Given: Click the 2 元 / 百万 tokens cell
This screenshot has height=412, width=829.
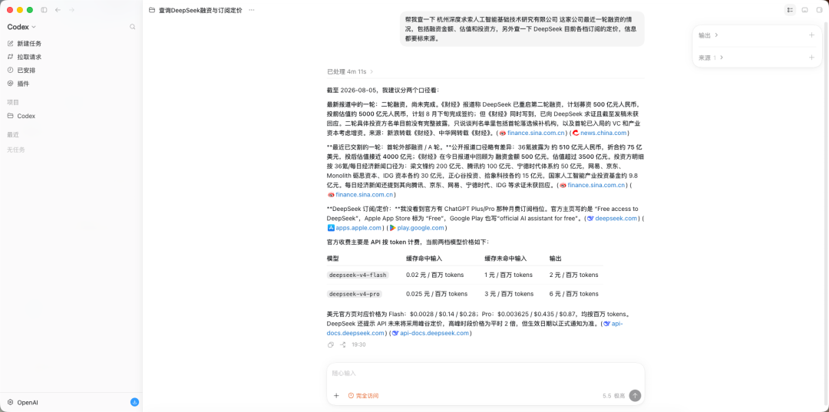Looking at the screenshot, I should coord(573,275).
